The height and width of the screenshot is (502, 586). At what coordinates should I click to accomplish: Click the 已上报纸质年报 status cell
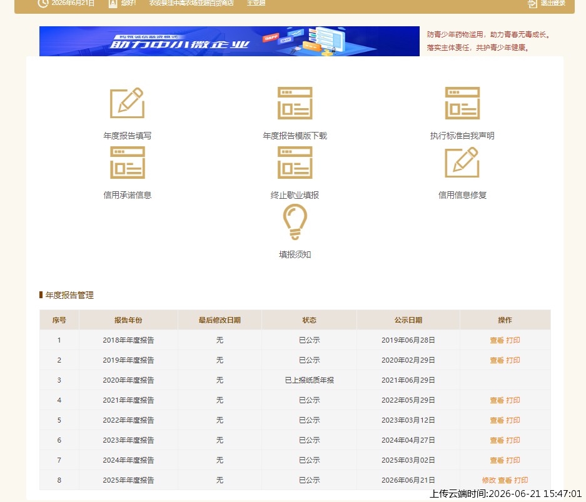coord(309,380)
